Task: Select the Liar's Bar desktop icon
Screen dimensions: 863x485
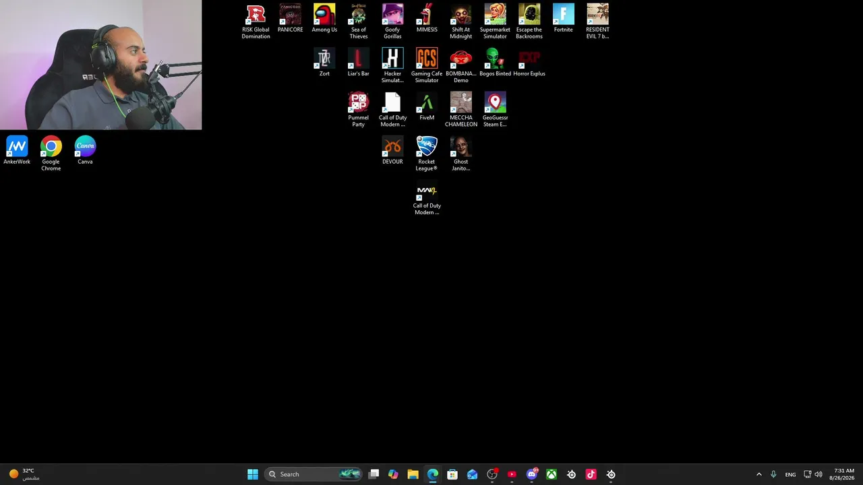Action: (x=359, y=63)
